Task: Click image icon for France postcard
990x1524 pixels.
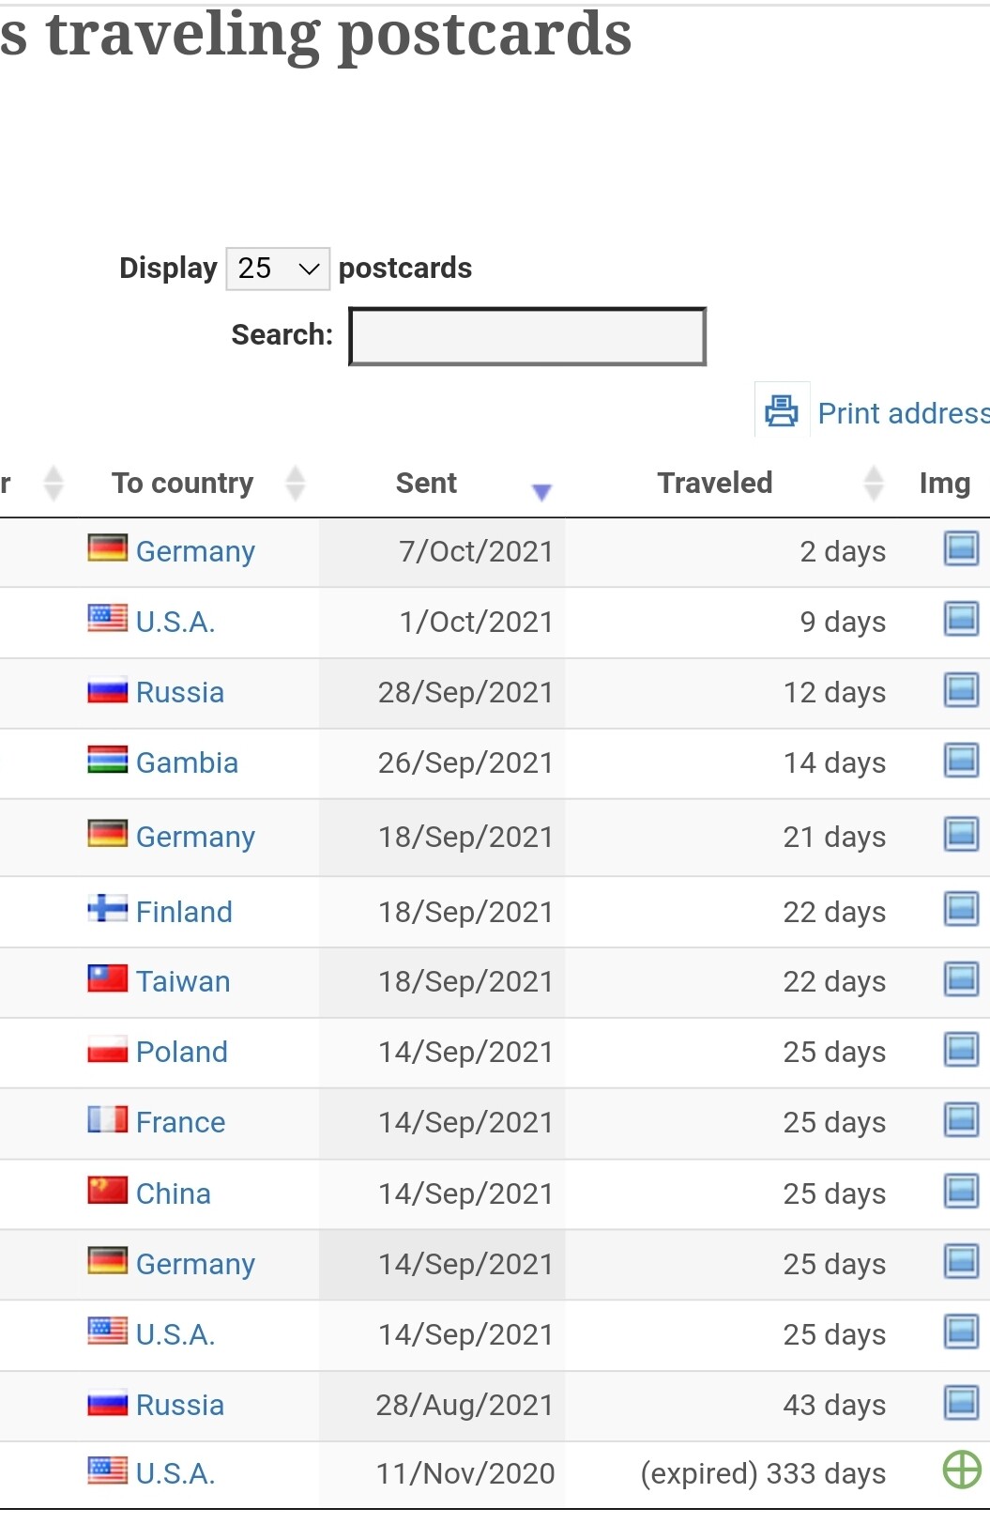Action: pyautogui.click(x=961, y=1119)
